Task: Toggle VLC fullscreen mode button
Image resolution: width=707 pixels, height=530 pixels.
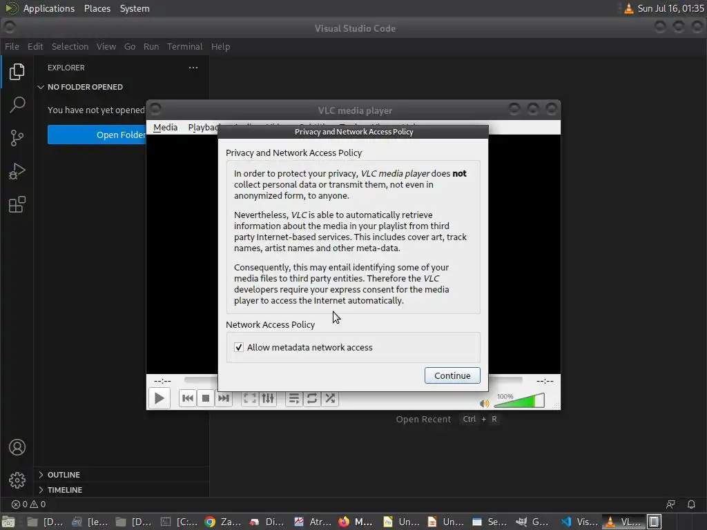Action: tap(249, 398)
